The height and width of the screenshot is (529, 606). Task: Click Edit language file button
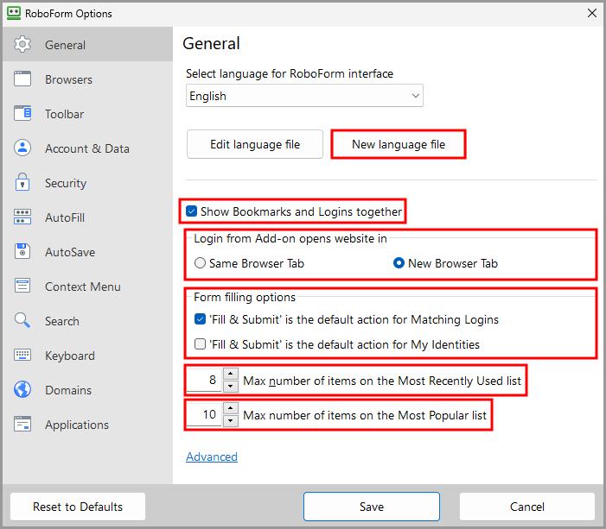point(255,144)
